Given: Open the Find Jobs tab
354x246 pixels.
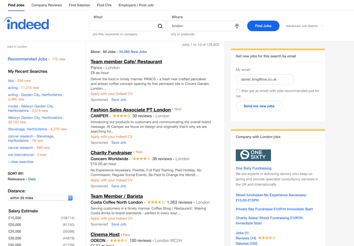Looking at the screenshot, I should pos(16,5).
